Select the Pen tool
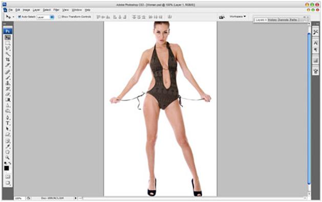 pos(8,118)
